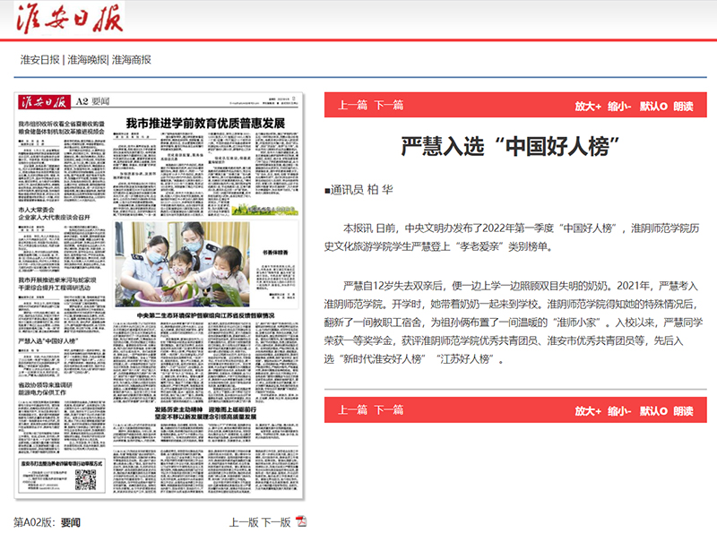This screenshot has height=542, width=717.
Task: Enlarge text with 放大+ above the article
Action: 588,106
